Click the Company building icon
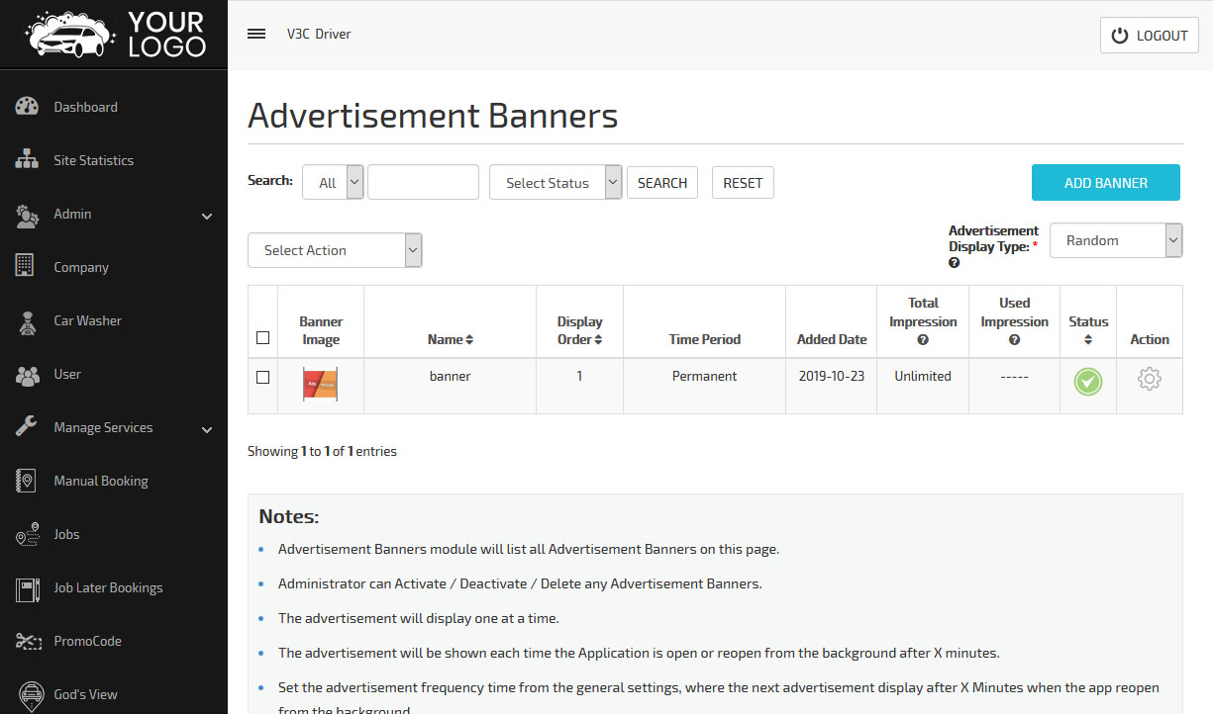This screenshot has width=1213, height=714. click(26, 267)
